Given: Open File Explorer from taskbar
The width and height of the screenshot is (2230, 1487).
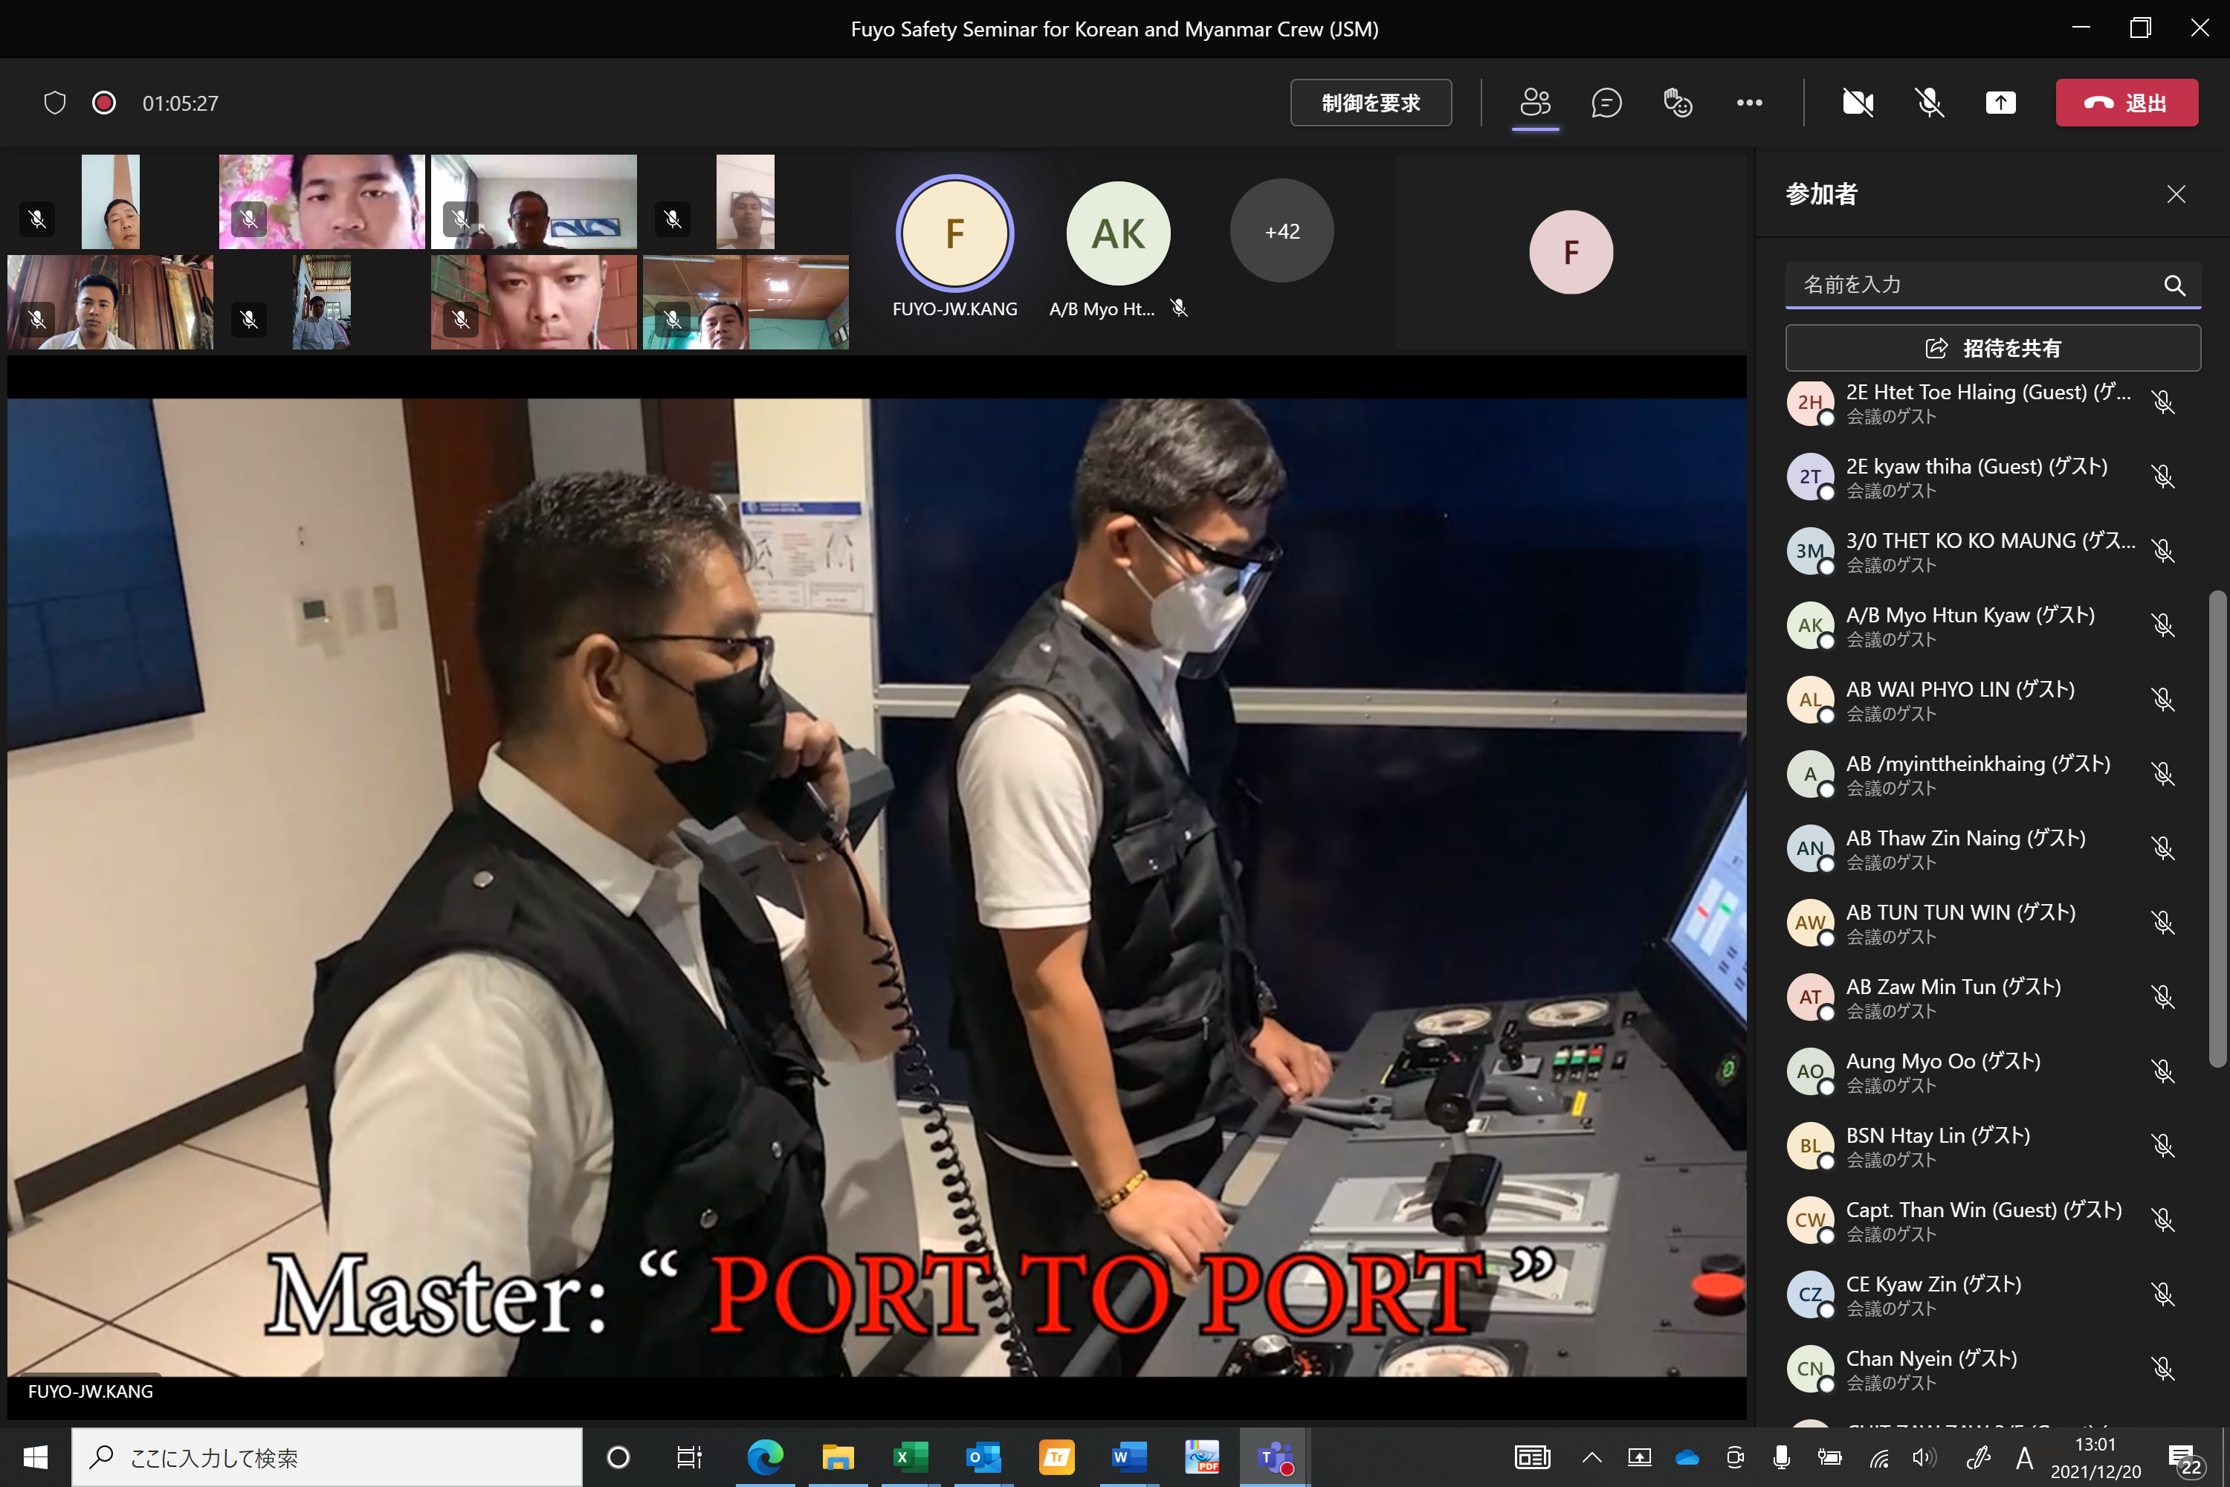Looking at the screenshot, I should coord(837,1457).
